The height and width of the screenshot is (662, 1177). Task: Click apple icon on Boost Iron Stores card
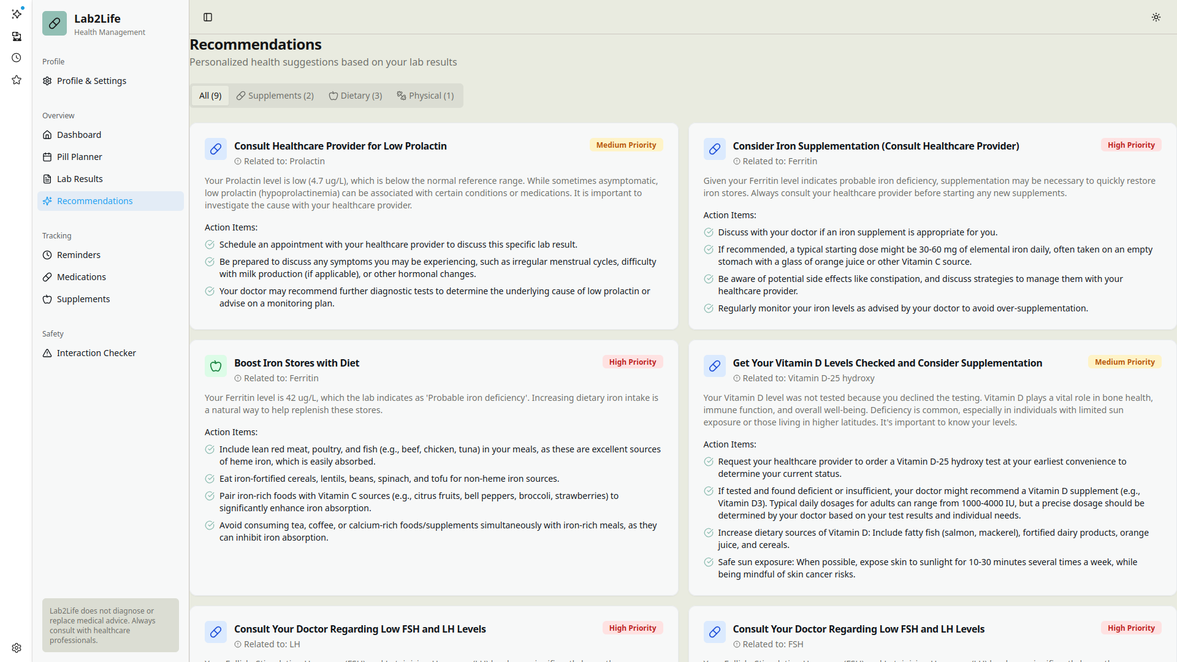(x=216, y=366)
